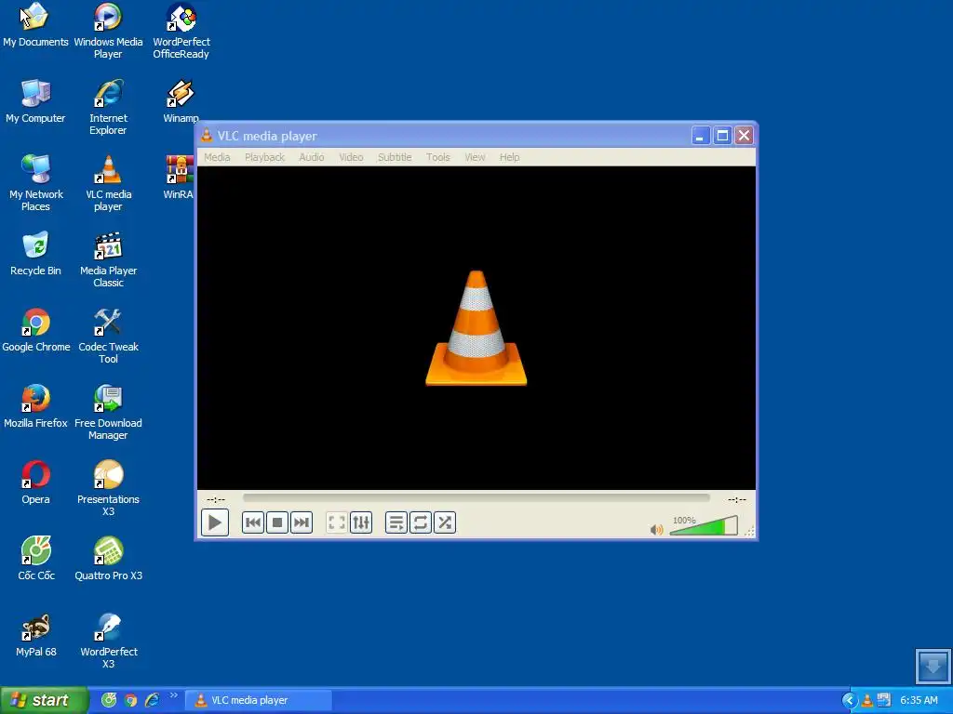The height and width of the screenshot is (714, 953).
Task: Open the Audio menu
Action: (311, 157)
